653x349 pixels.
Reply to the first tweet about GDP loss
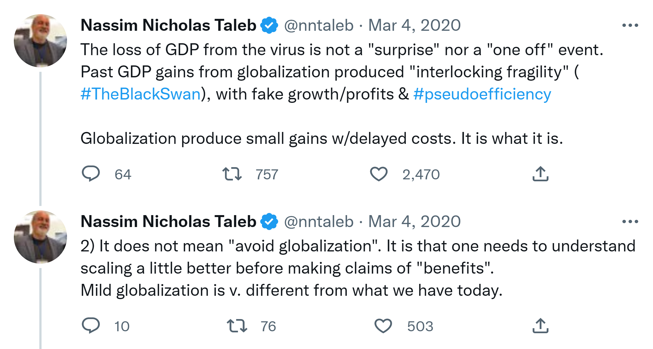(x=91, y=174)
